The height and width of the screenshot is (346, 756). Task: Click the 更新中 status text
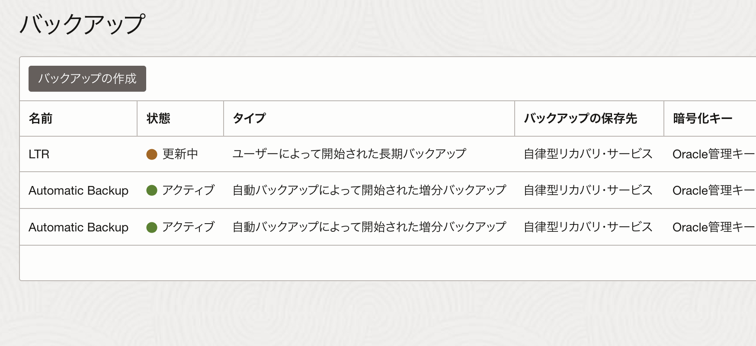[180, 154]
